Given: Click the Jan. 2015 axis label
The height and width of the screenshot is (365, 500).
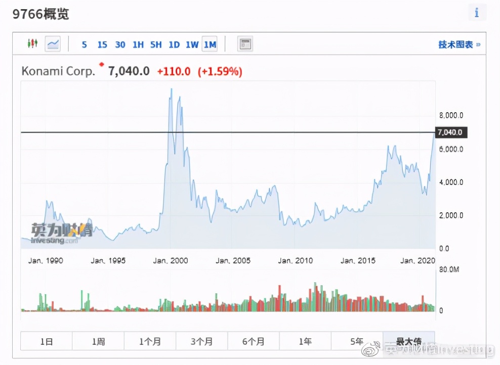Looking at the screenshot, I should click(x=358, y=261).
